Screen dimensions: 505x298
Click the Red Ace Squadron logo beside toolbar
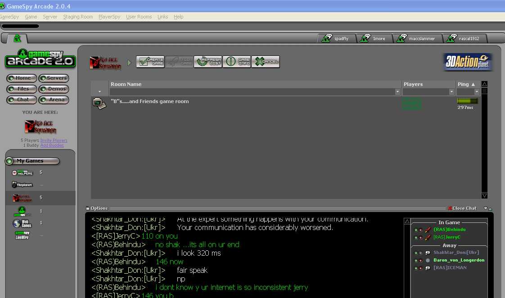106,63
